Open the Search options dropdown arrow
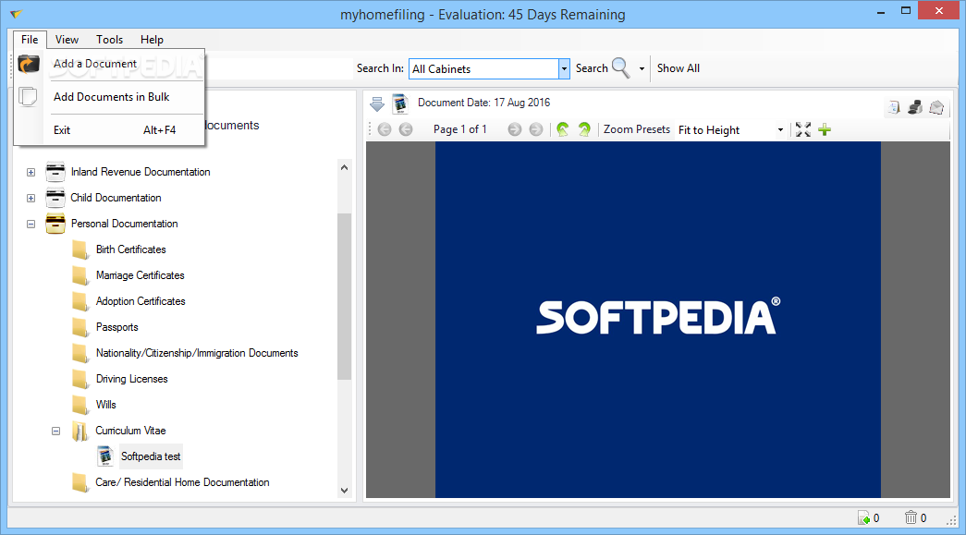Image resolution: width=966 pixels, height=535 pixels. point(642,69)
